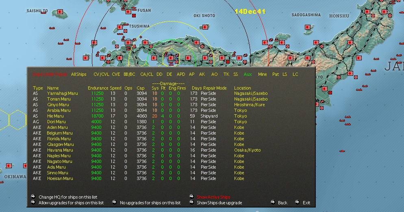Show CA/CL cruiser category
404x212 pixels.
[147, 74]
